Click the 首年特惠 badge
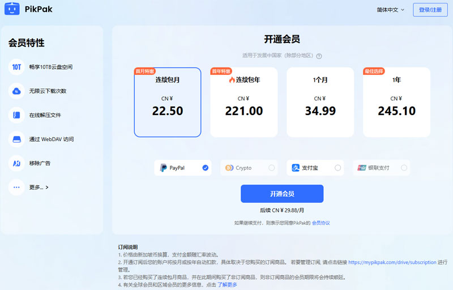This screenshot has height=290, width=453. pos(221,71)
